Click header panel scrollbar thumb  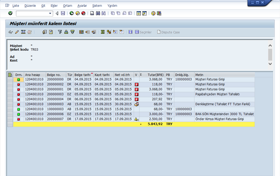click(x=270, y=55)
